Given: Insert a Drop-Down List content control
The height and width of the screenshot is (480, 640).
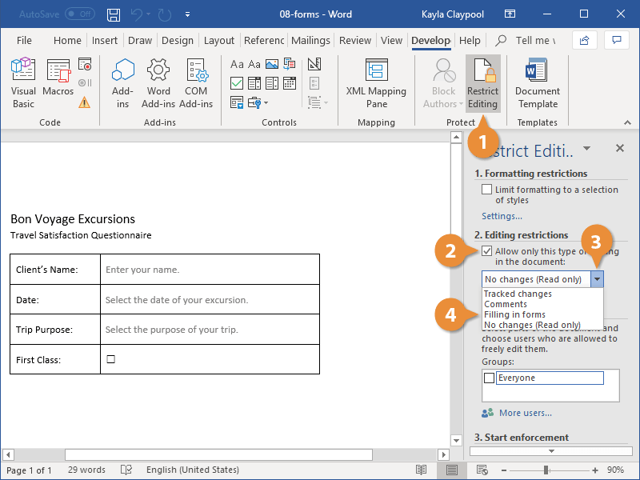Looking at the screenshot, I should 272,83.
